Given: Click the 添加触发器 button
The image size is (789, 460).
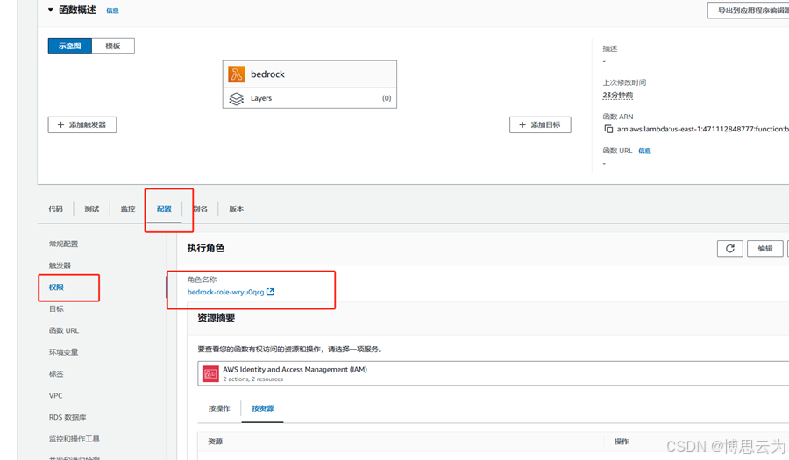Looking at the screenshot, I should pos(82,124).
